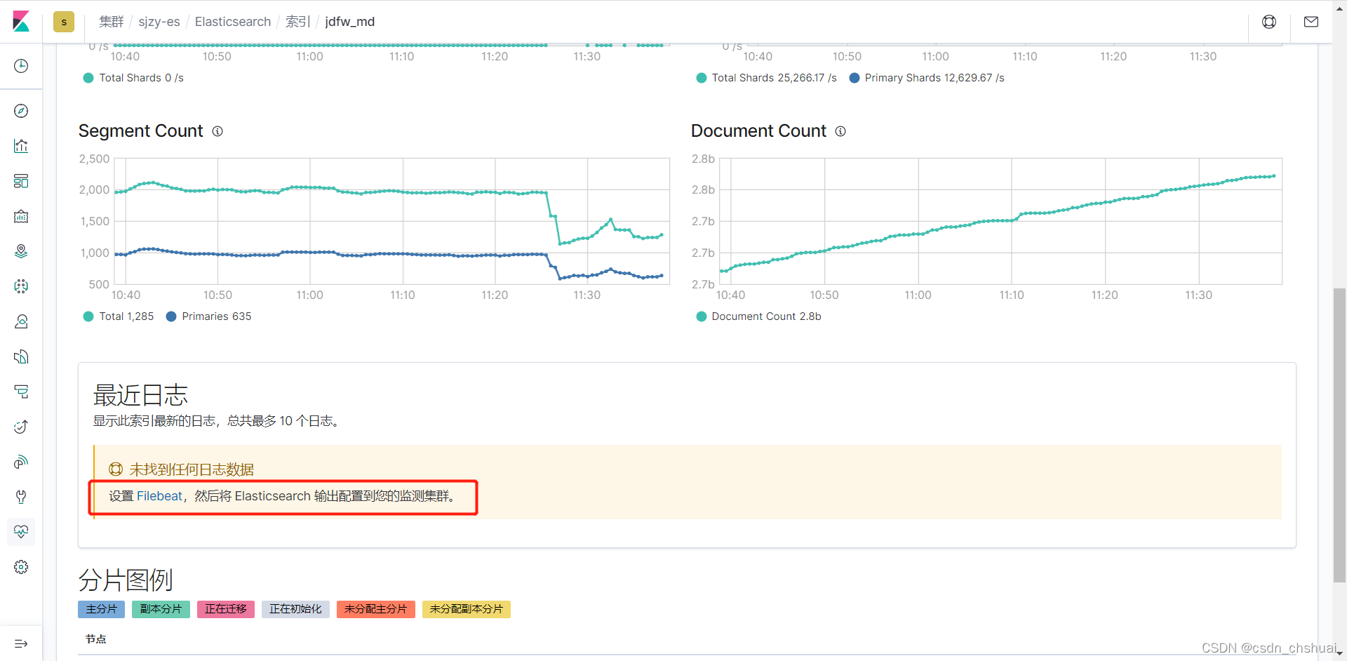Open Dashboard from the sidebar
Viewport: 1347px width, 661px height.
21,181
